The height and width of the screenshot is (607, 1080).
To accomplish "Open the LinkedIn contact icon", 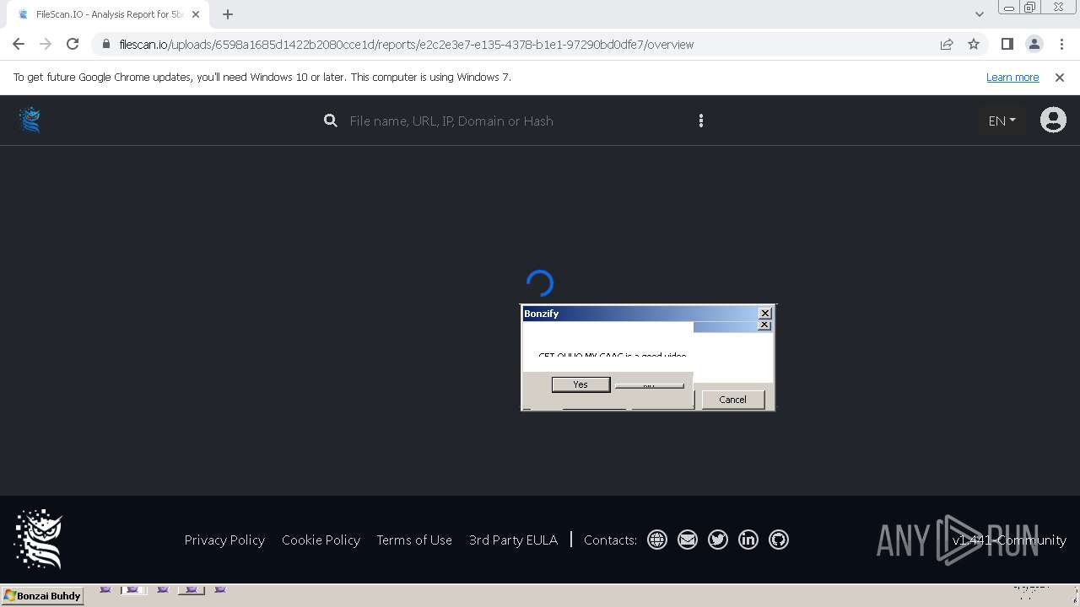I will pos(748,540).
